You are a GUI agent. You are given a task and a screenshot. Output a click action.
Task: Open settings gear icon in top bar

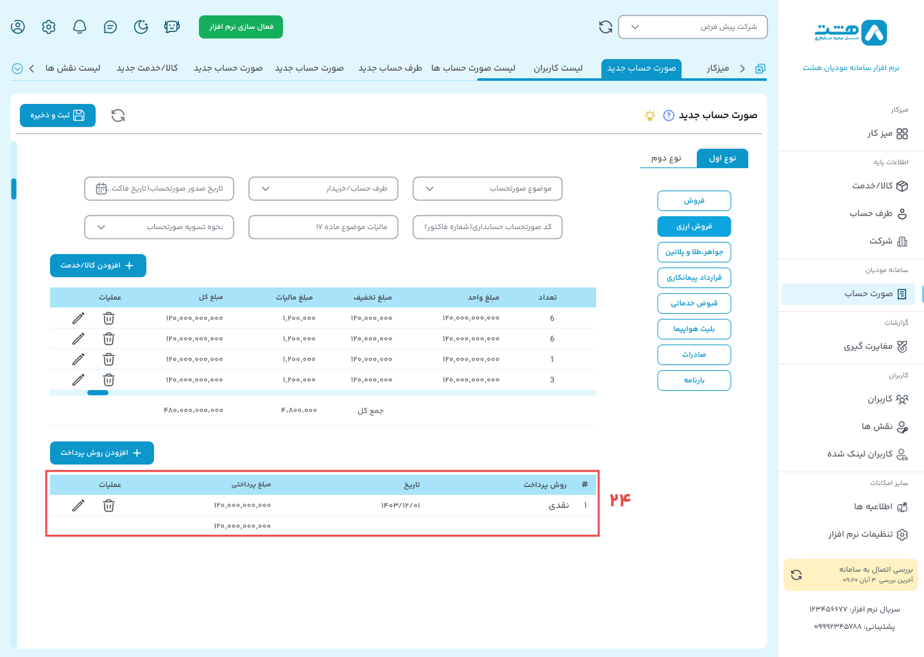tap(49, 27)
